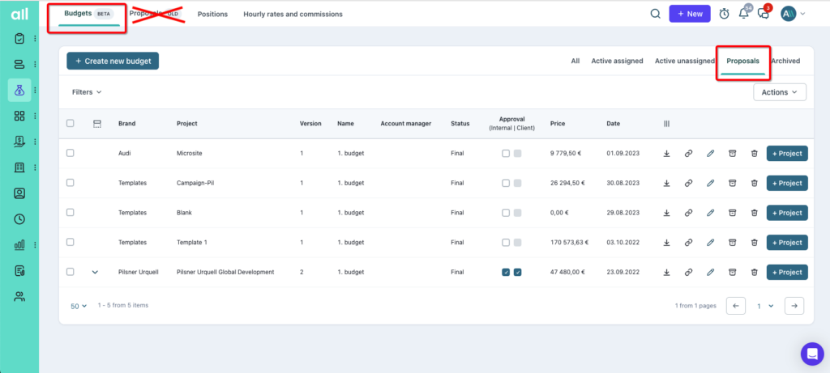830x373 pixels.
Task: Select the Blank row checkbox
Action: coord(70,212)
